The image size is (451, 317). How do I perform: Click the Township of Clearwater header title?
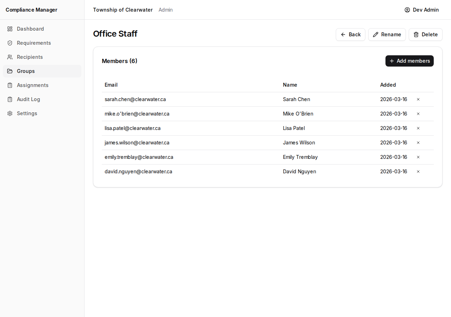(123, 10)
